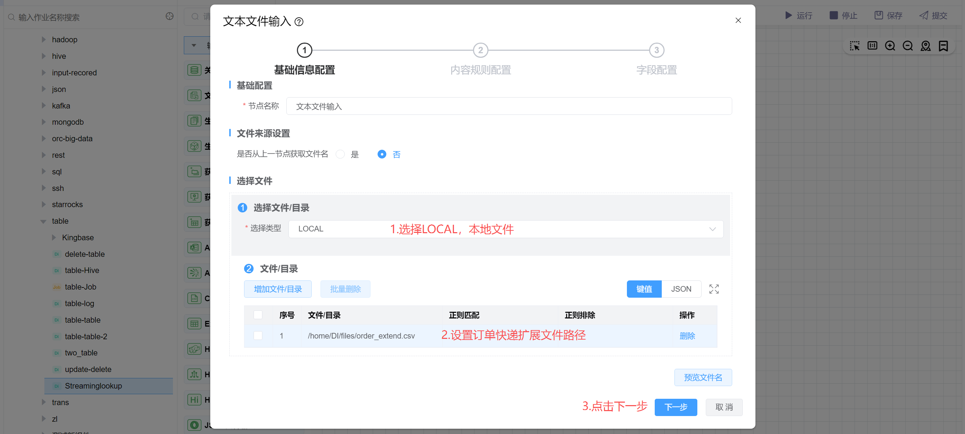Click the 删除 link in file row

tap(687, 336)
